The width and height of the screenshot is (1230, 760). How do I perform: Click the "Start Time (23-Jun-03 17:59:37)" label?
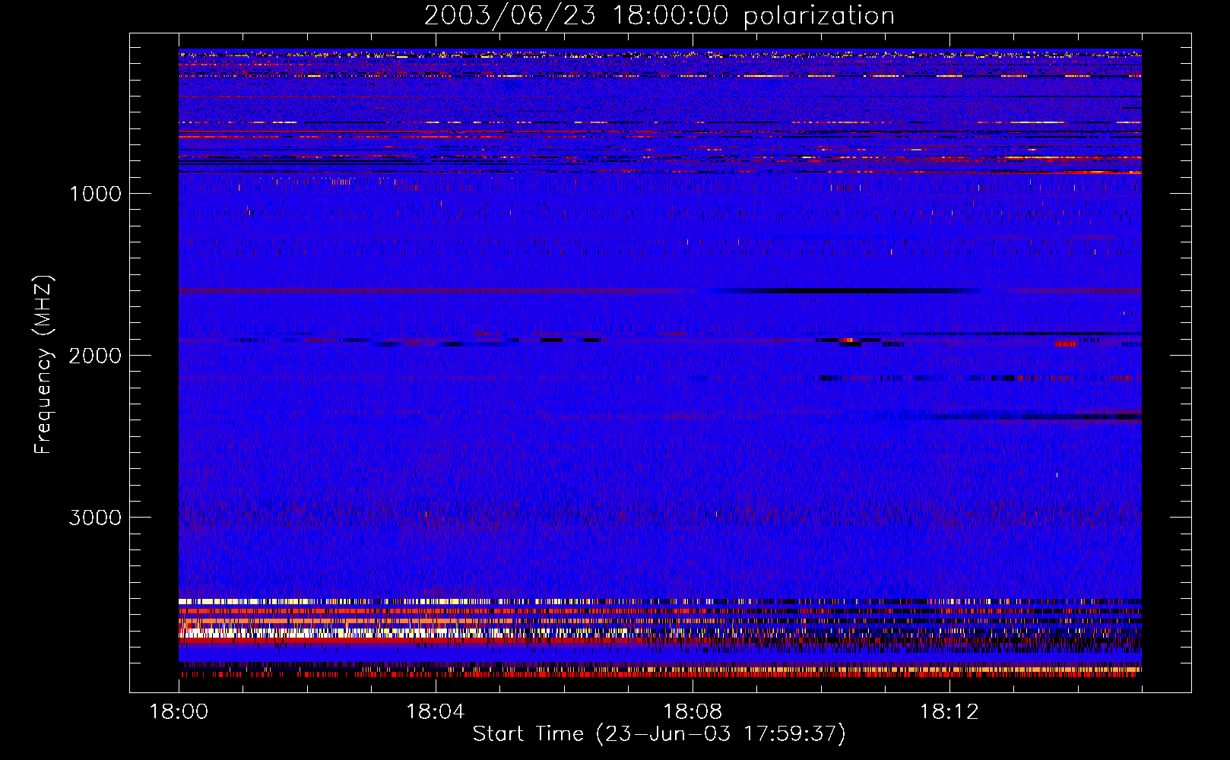tap(659, 734)
